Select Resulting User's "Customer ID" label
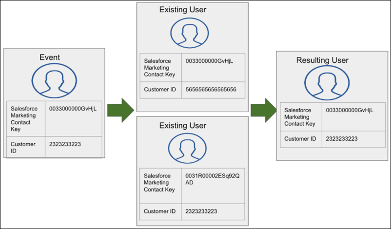Viewport: 391px width, 229px height. pos(300,139)
